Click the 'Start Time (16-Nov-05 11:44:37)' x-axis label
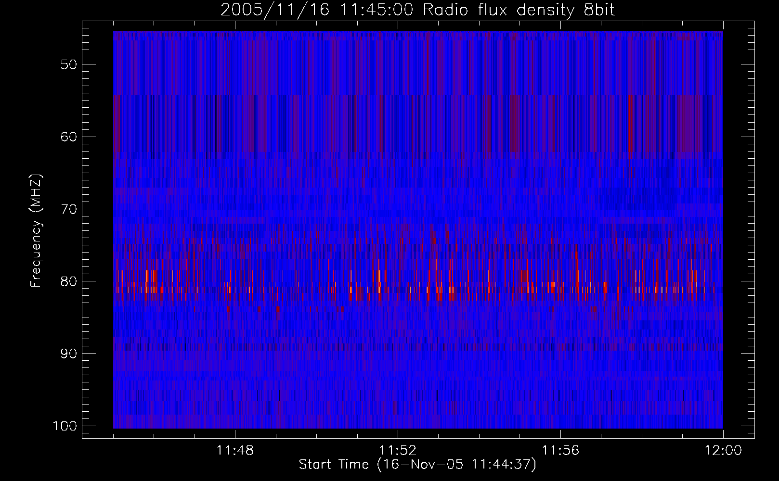 pyautogui.click(x=417, y=465)
